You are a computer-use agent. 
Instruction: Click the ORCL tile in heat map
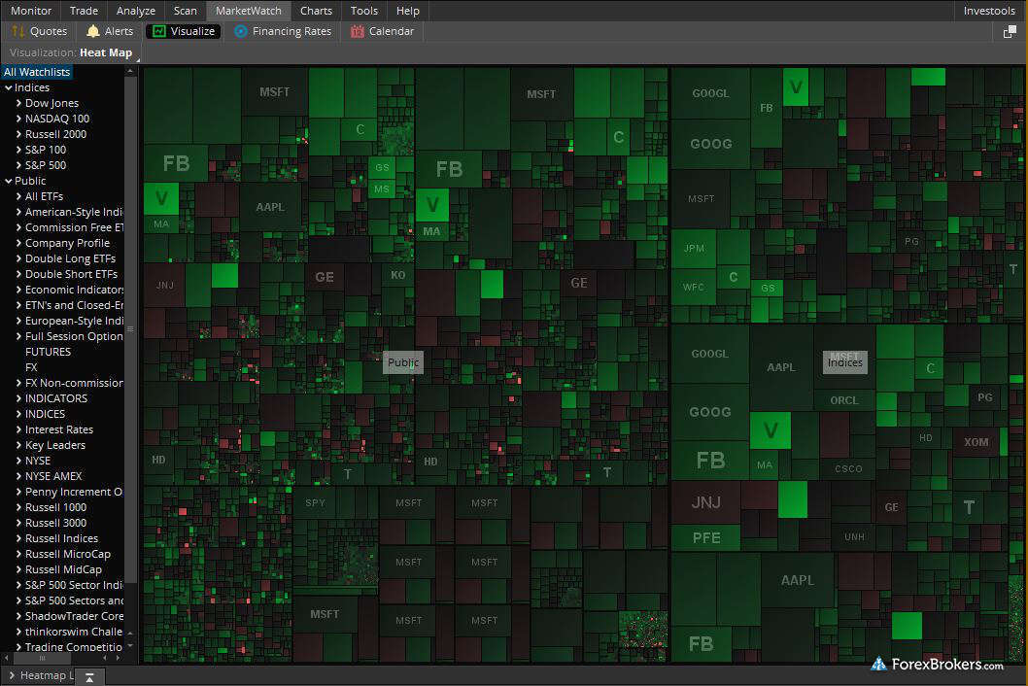(844, 400)
